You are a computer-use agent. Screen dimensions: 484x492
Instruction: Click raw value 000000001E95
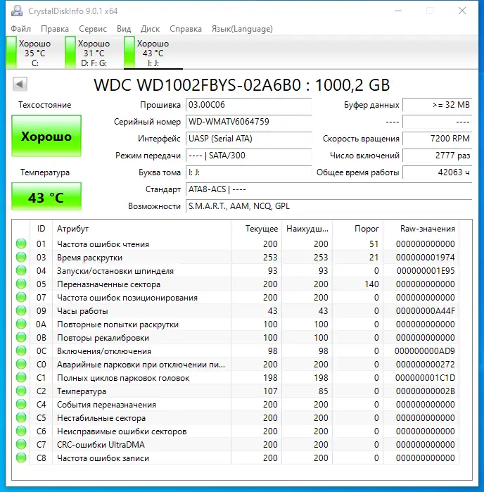pos(426,271)
